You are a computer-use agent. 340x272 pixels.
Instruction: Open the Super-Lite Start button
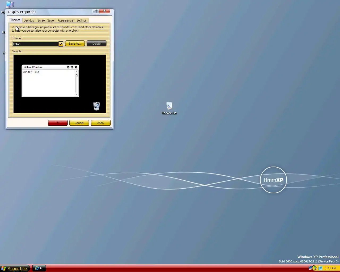pos(15,269)
